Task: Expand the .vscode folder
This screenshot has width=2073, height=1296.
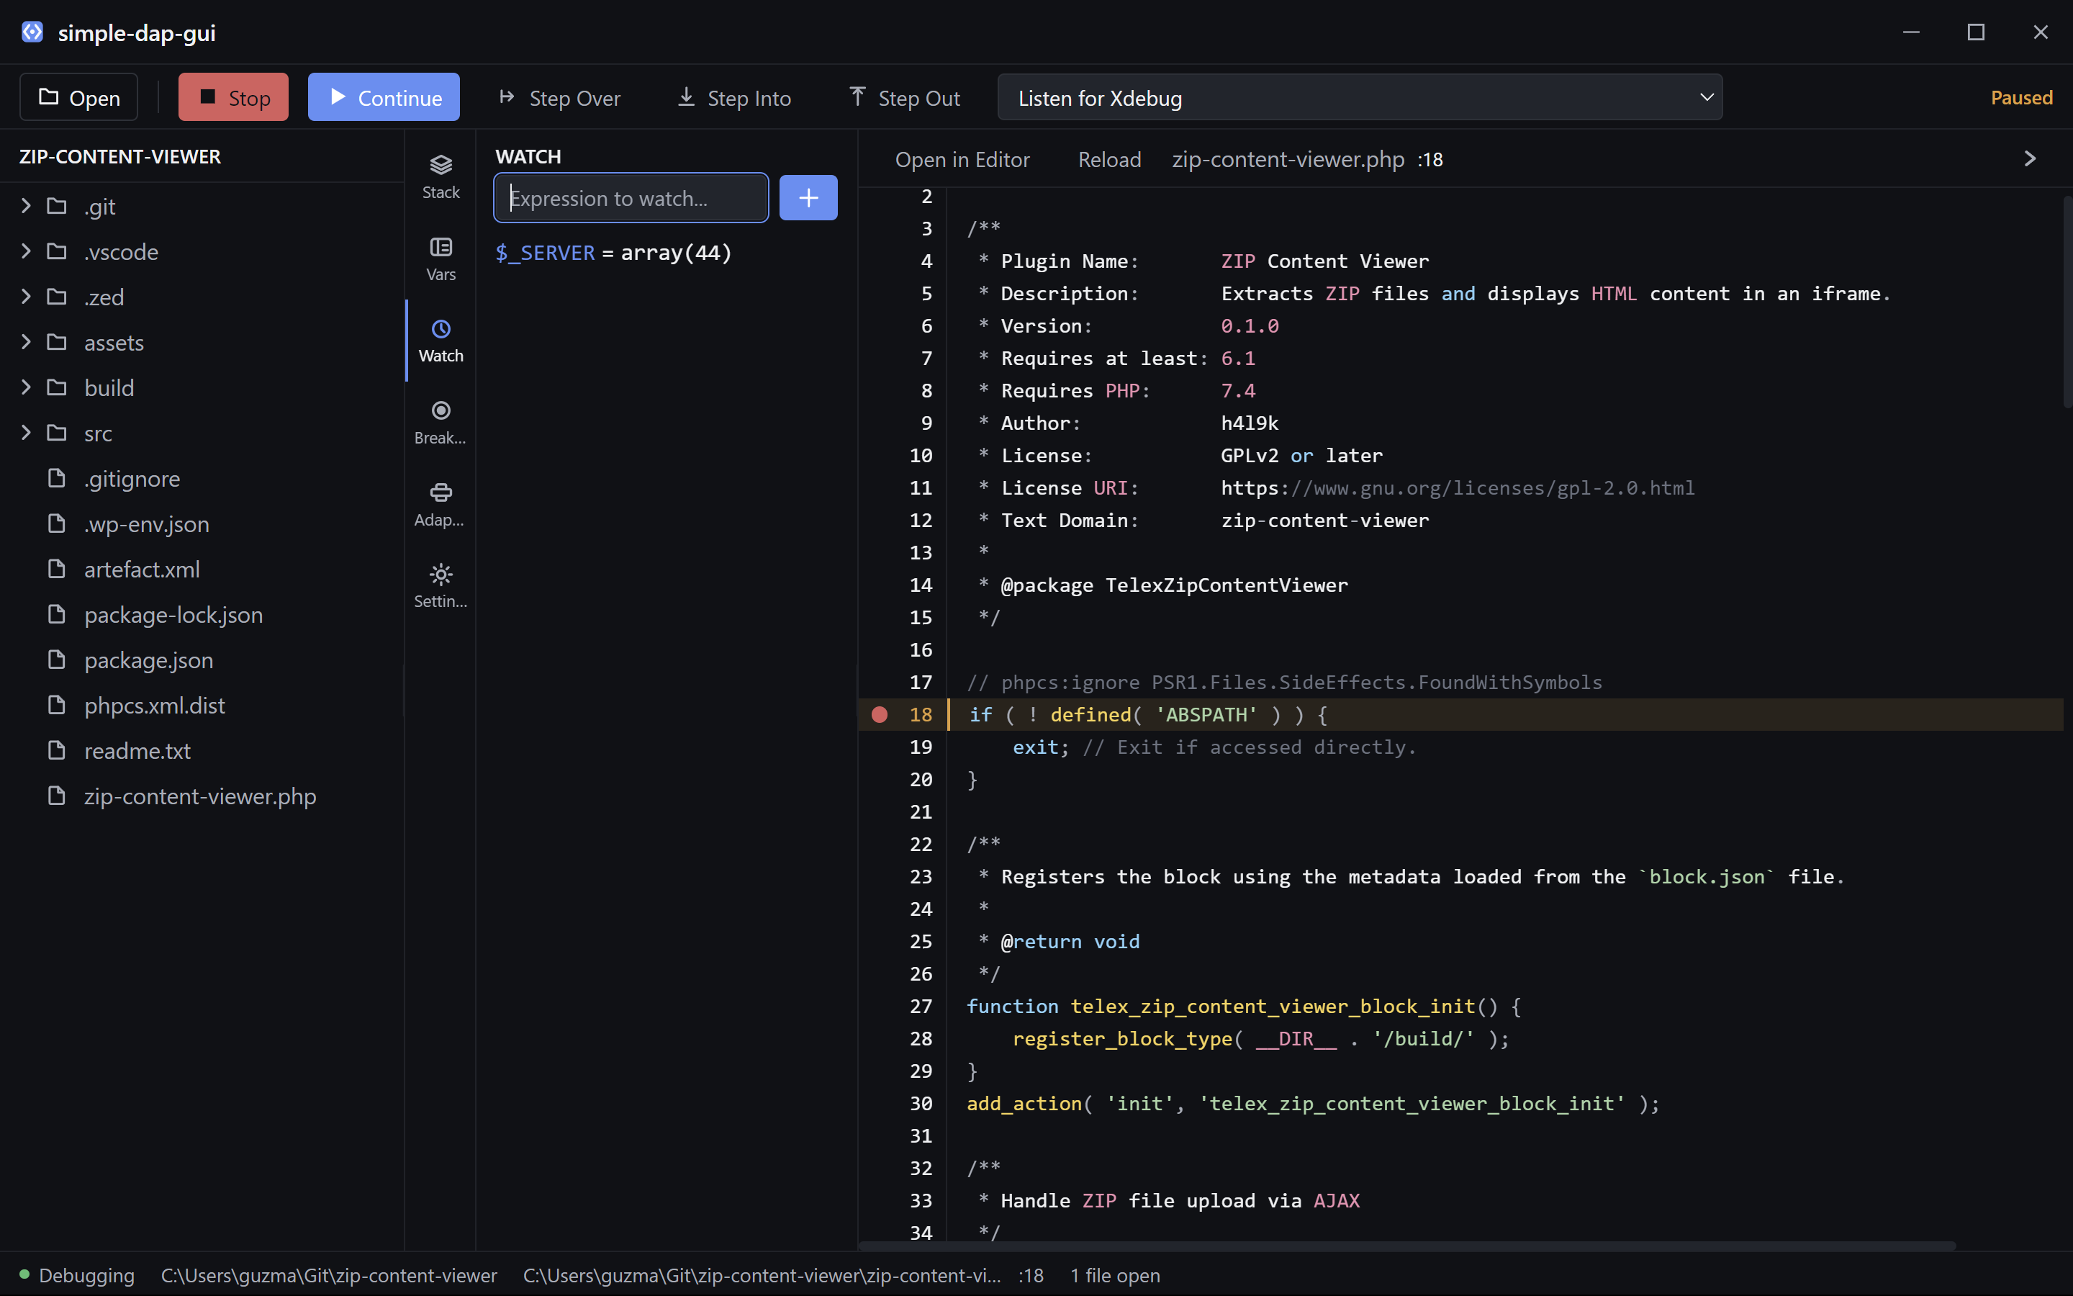Action: tap(26, 251)
